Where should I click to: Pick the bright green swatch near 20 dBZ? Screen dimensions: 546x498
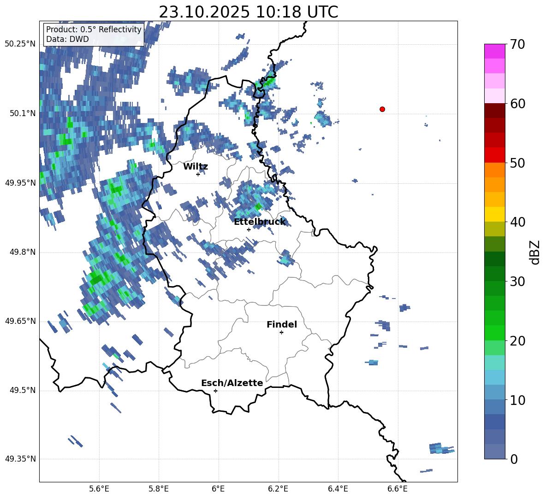click(494, 333)
